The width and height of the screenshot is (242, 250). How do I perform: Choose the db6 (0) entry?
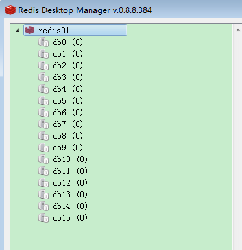tap(67, 113)
